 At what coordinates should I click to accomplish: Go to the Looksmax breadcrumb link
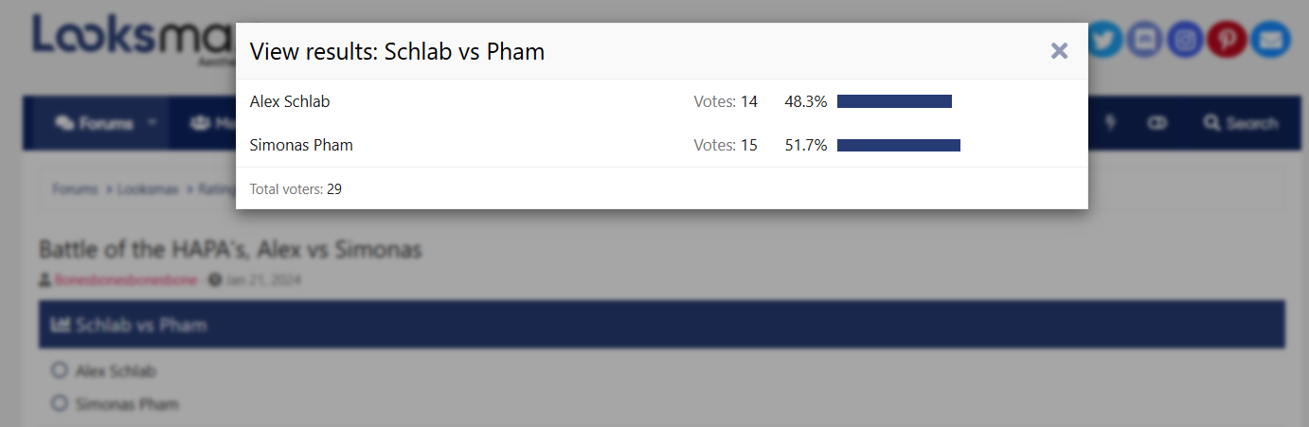pos(151,189)
